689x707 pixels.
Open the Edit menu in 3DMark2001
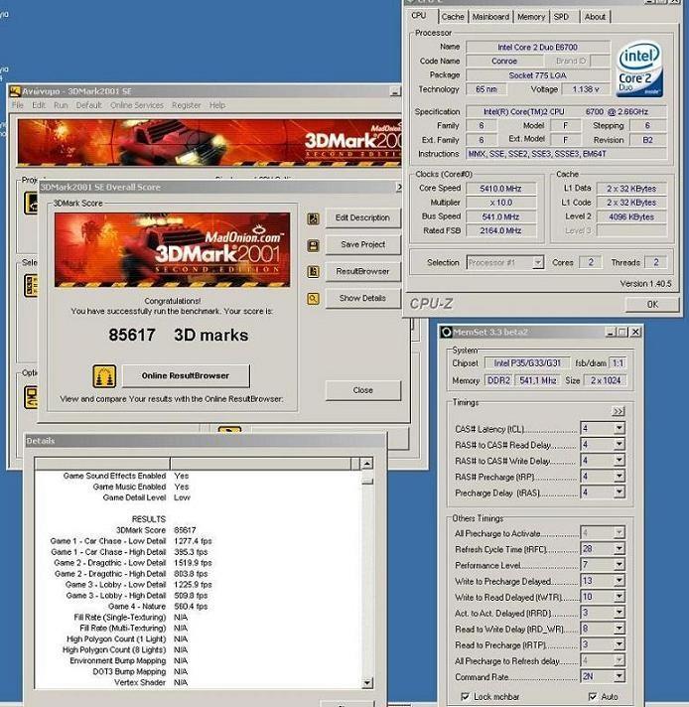tap(39, 105)
